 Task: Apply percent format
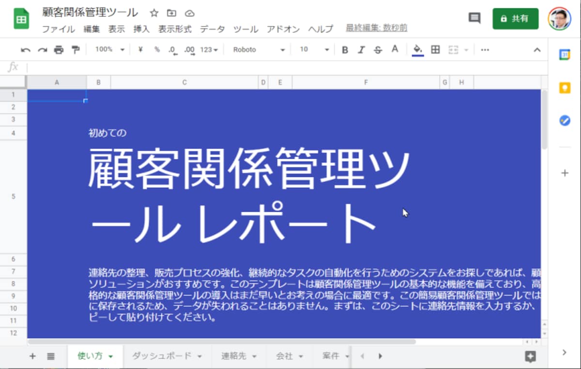(x=157, y=49)
